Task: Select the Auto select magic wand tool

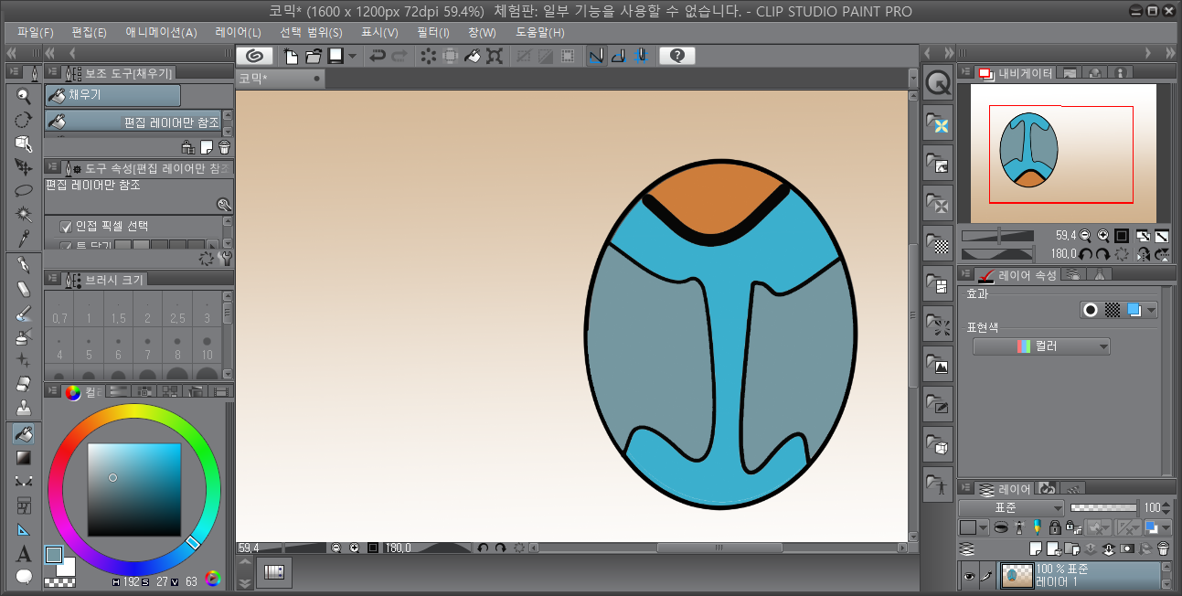Action: pos(24,215)
